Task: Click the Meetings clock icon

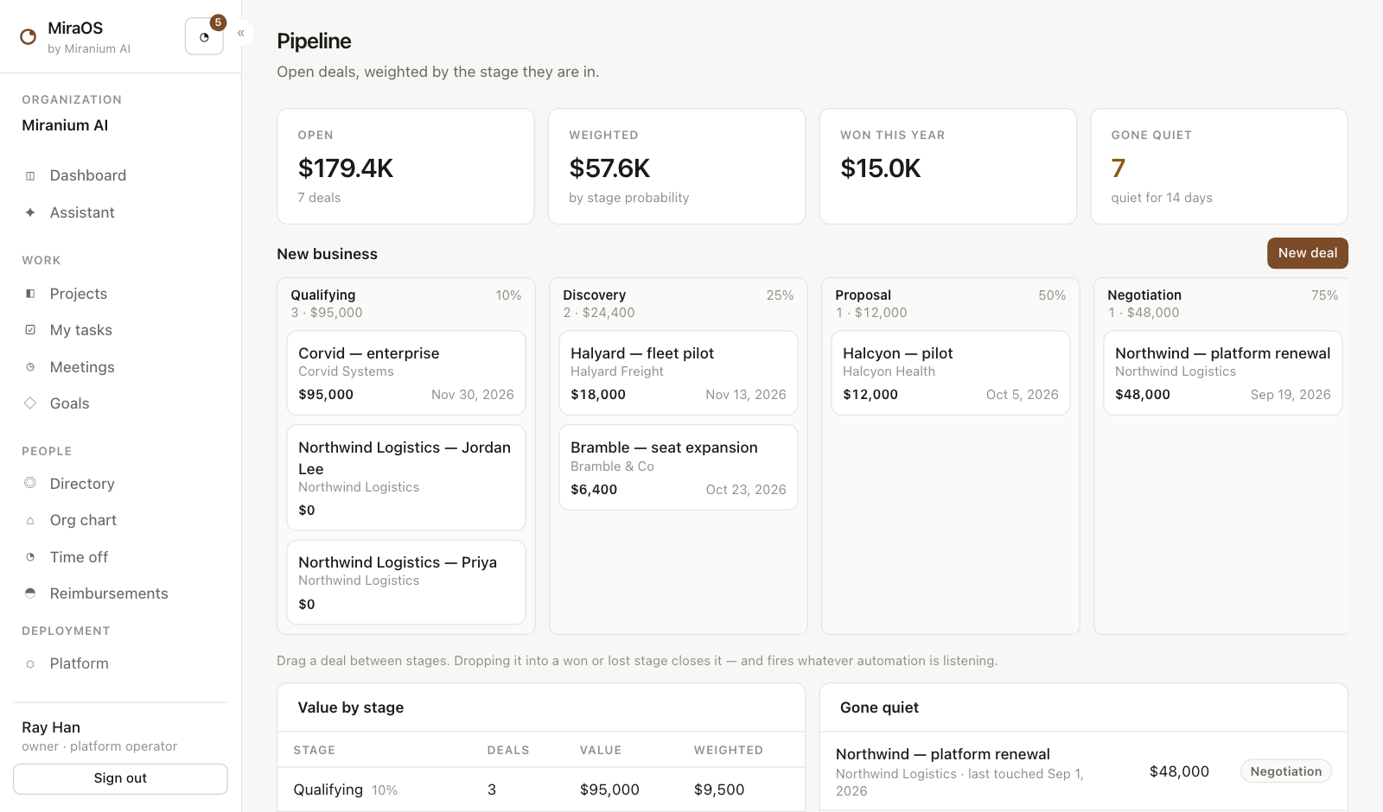Action: 30,367
